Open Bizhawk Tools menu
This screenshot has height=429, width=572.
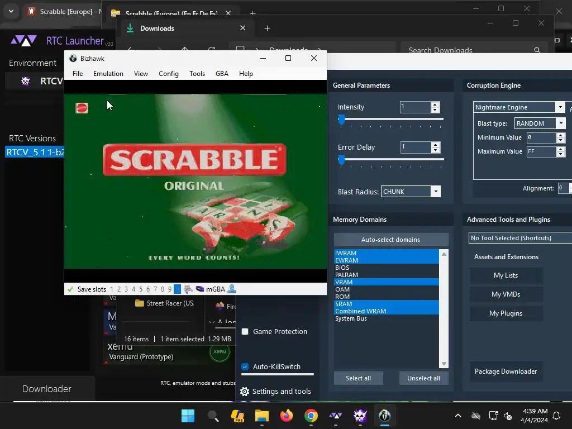(x=197, y=74)
